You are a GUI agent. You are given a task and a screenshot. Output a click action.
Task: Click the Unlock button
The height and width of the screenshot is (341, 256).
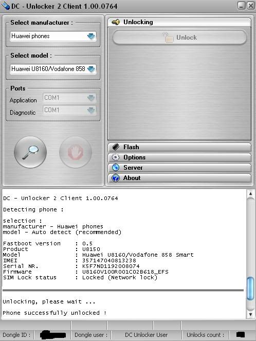point(179,38)
